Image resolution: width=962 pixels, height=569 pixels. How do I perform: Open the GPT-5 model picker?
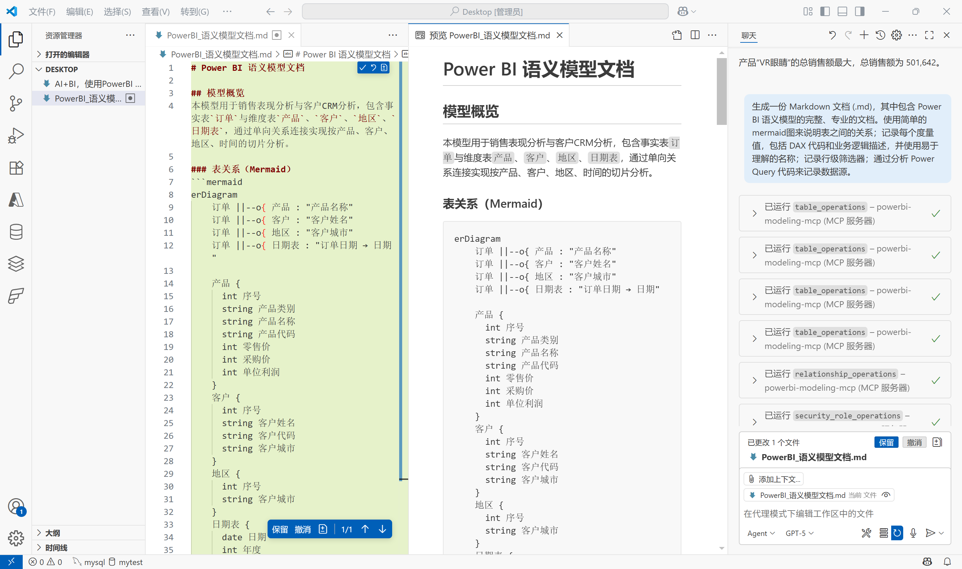(x=799, y=533)
